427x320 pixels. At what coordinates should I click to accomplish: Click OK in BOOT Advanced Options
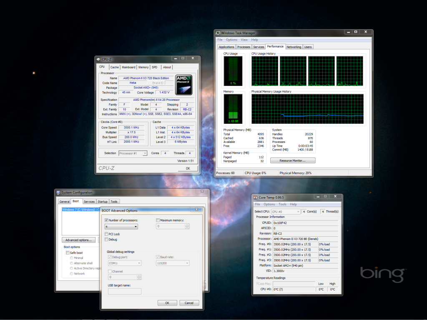[x=167, y=303]
